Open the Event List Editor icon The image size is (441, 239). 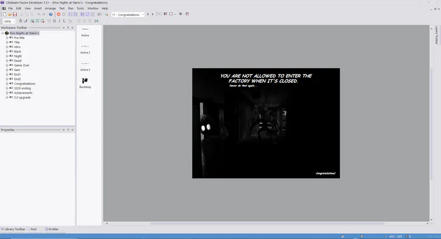click(x=88, y=14)
